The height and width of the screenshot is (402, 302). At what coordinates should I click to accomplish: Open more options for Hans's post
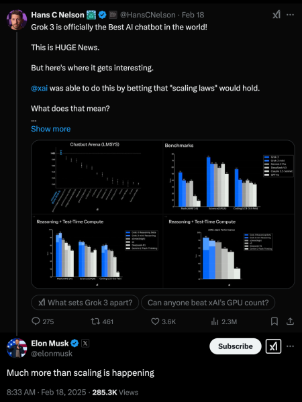290,15
